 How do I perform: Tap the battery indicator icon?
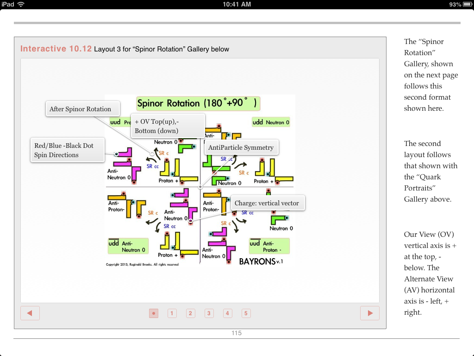[x=466, y=4]
